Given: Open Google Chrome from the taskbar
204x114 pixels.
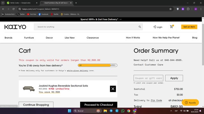Looking at the screenshot, I should (128, 111).
